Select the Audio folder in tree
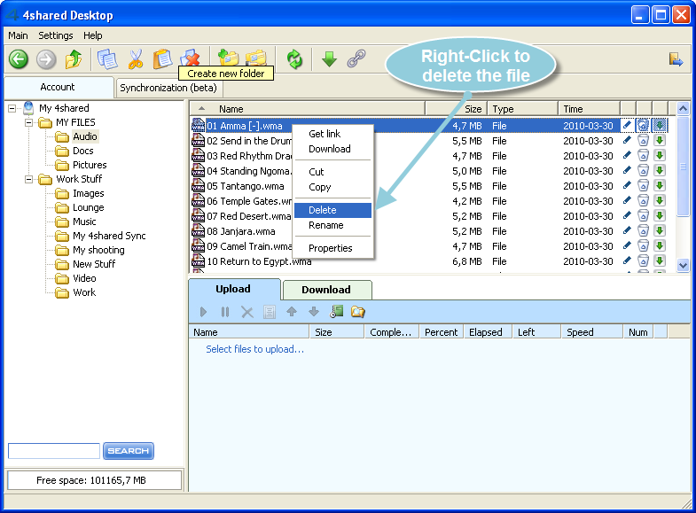This screenshot has width=696, height=513. tap(85, 136)
